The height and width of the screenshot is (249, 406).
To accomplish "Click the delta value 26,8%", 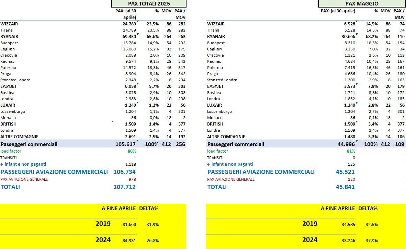I will click(153, 240).
